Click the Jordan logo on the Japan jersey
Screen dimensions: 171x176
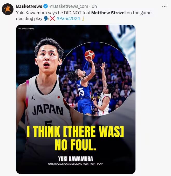tap(32, 98)
